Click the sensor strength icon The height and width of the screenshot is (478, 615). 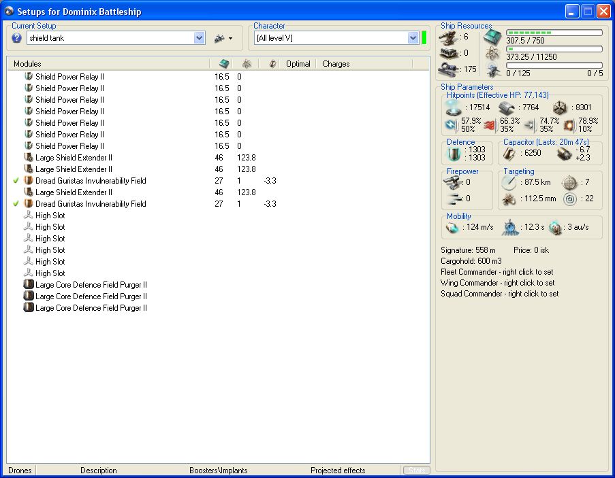click(x=570, y=199)
